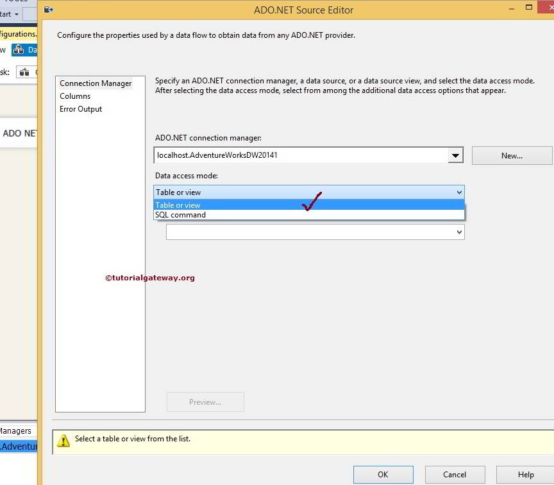Screen dimensions: 554x485
Task: Click the database icon on the highlighted Data Flow tab
Action: click(x=20, y=49)
